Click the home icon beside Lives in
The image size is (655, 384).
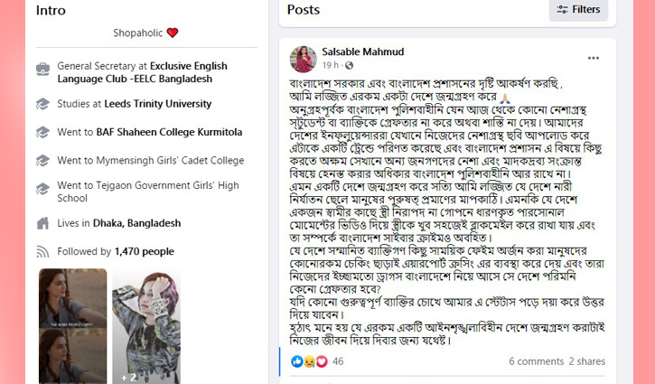point(42,223)
